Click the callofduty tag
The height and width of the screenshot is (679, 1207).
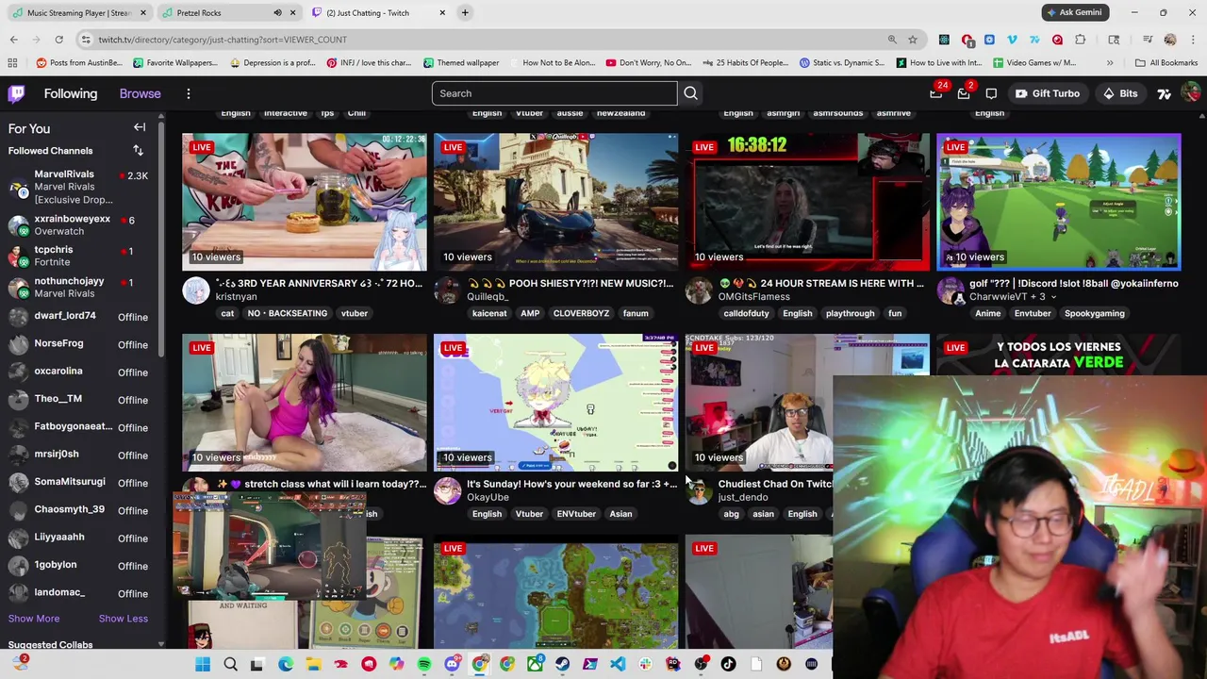click(x=747, y=313)
